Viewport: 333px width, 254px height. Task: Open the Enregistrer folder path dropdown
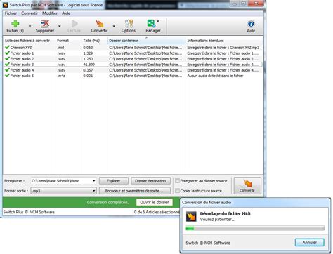pos(93,181)
